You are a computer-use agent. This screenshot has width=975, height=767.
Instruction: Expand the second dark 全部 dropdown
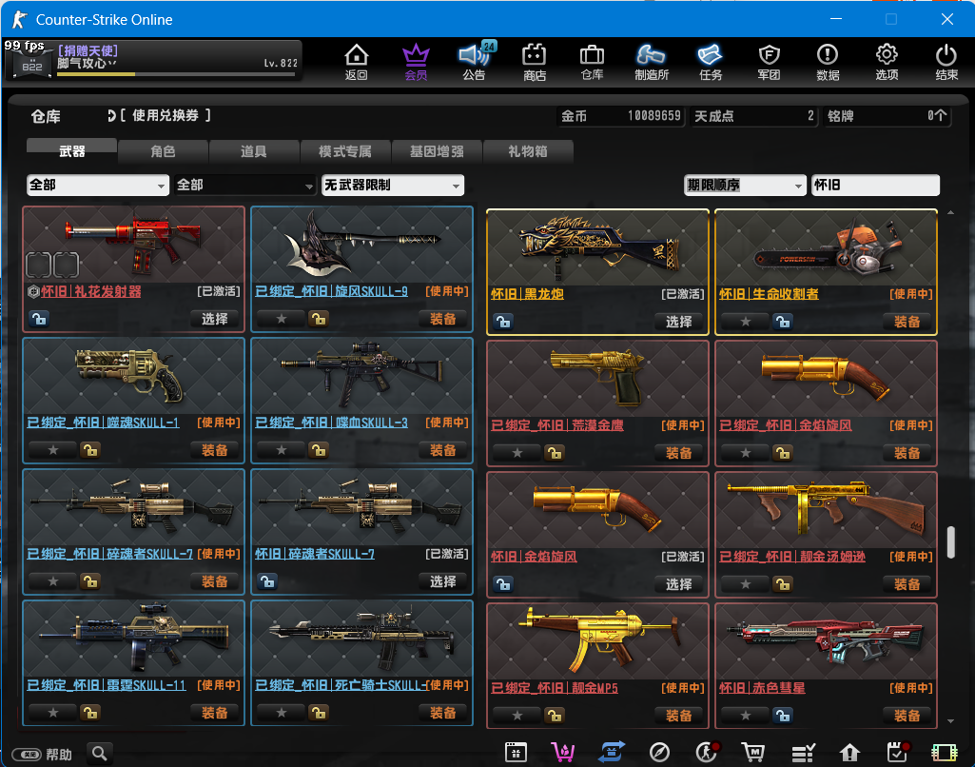click(245, 185)
